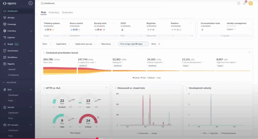Add a filter with the plus icon

click(x=159, y=44)
